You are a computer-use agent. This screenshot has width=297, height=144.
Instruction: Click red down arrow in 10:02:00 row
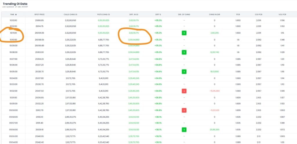tap(184, 91)
